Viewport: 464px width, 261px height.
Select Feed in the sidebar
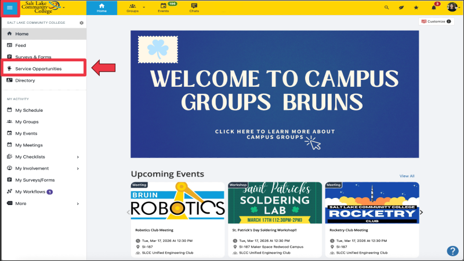click(x=44, y=45)
